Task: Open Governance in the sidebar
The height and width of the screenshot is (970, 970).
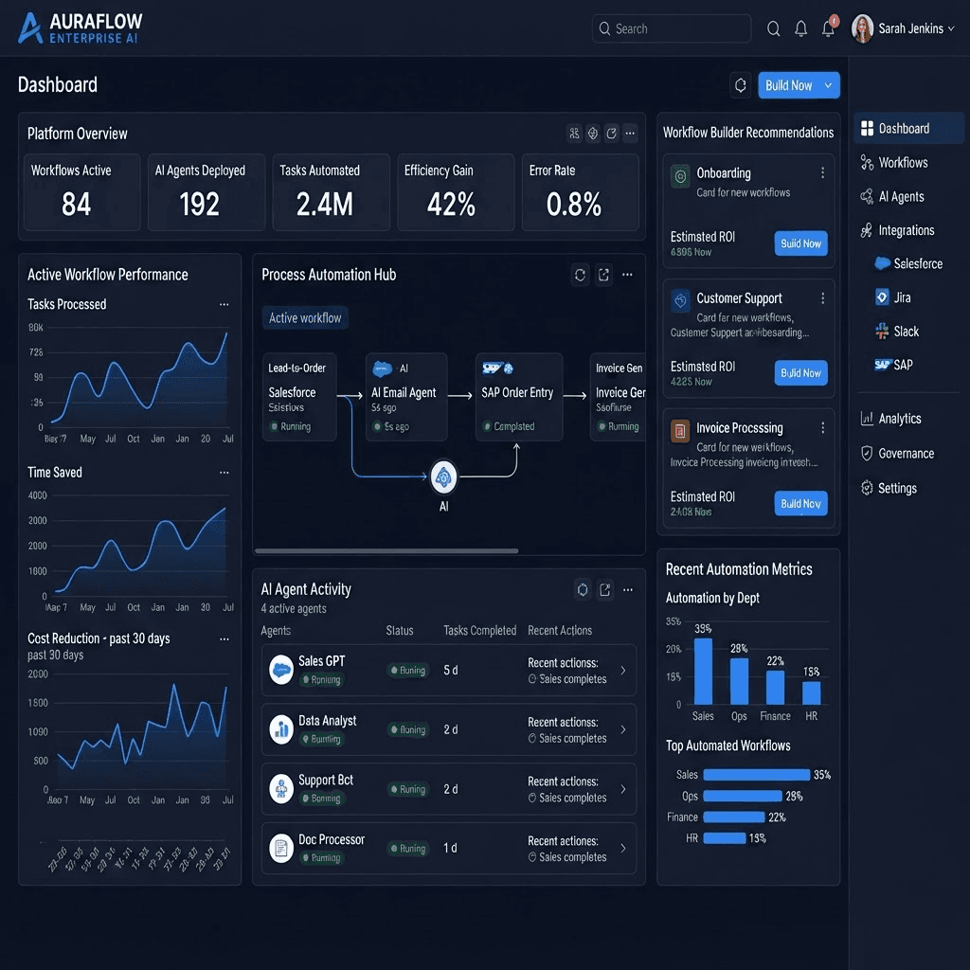Action: click(897, 454)
